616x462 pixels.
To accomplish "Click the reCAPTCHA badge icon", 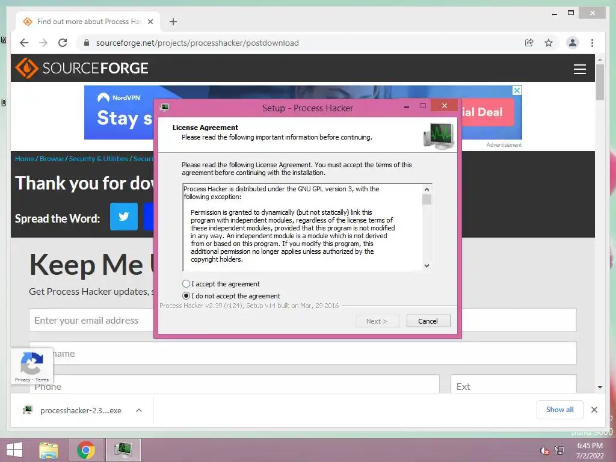I will tap(32, 363).
